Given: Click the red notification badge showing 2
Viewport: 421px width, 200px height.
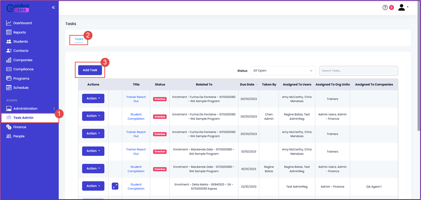Looking at the screenshot, I should click(x=391, y=7).
